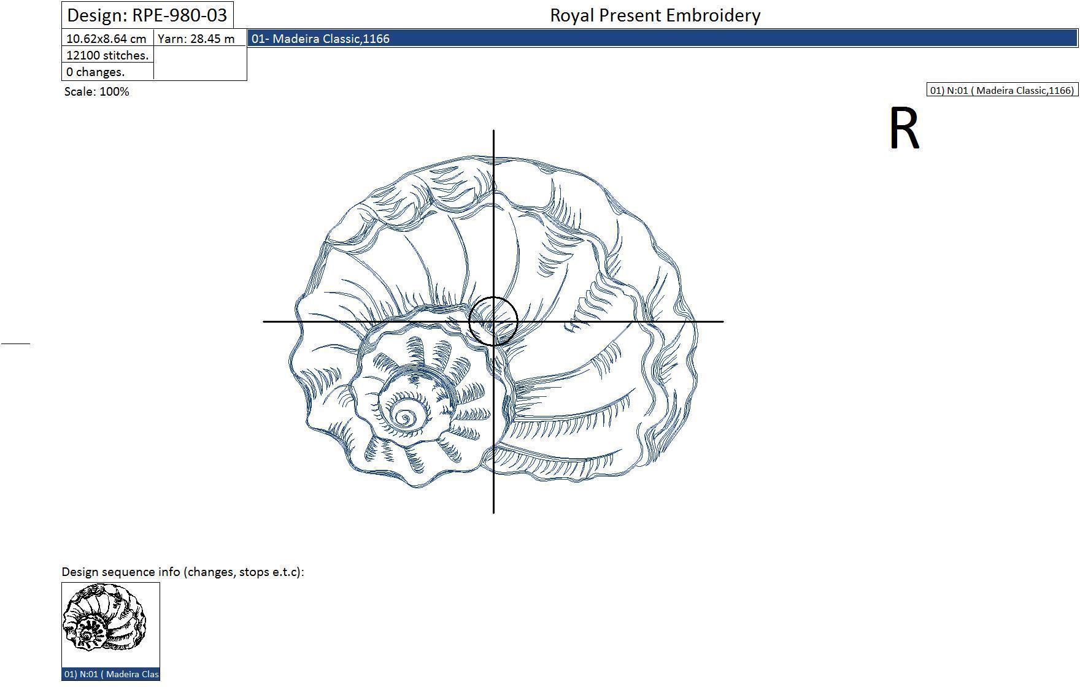The height and width of the screenshot is (687, 1080).
Task: Select the thumbnail's 01) N:01 Madeira caption
Action: 110,674
